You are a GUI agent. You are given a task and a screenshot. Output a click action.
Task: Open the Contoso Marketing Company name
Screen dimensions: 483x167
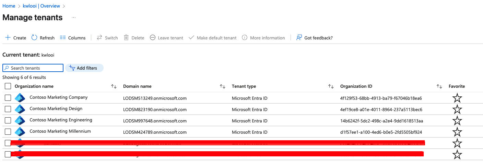[59, 97]
